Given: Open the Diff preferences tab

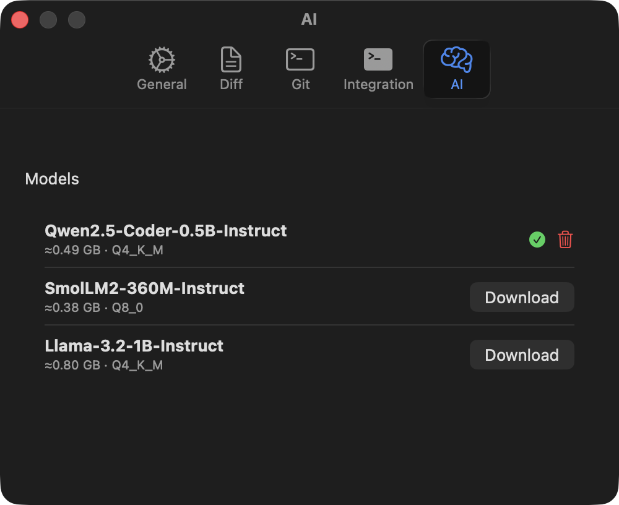Looking at the screenshot, I should (231, 69).
